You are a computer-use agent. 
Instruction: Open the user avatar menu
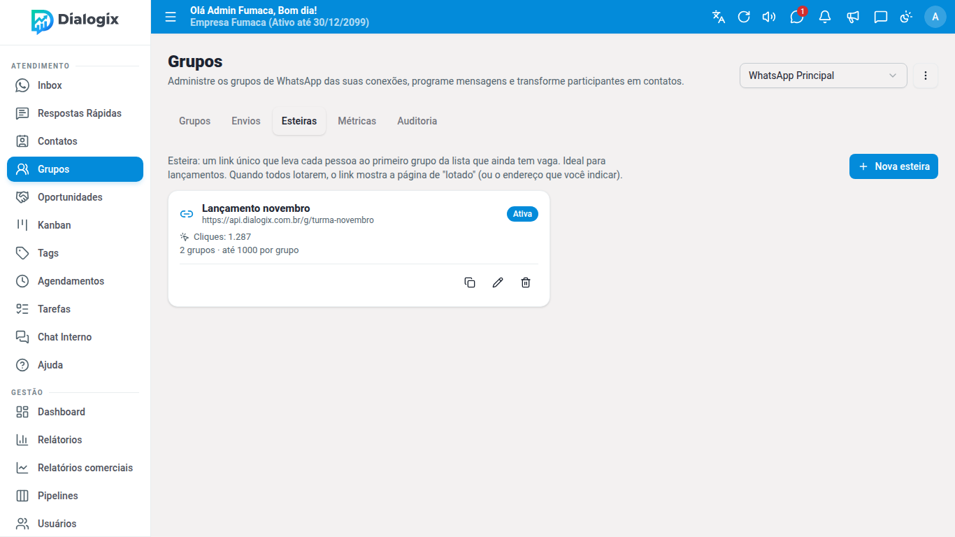click(935, 17)
